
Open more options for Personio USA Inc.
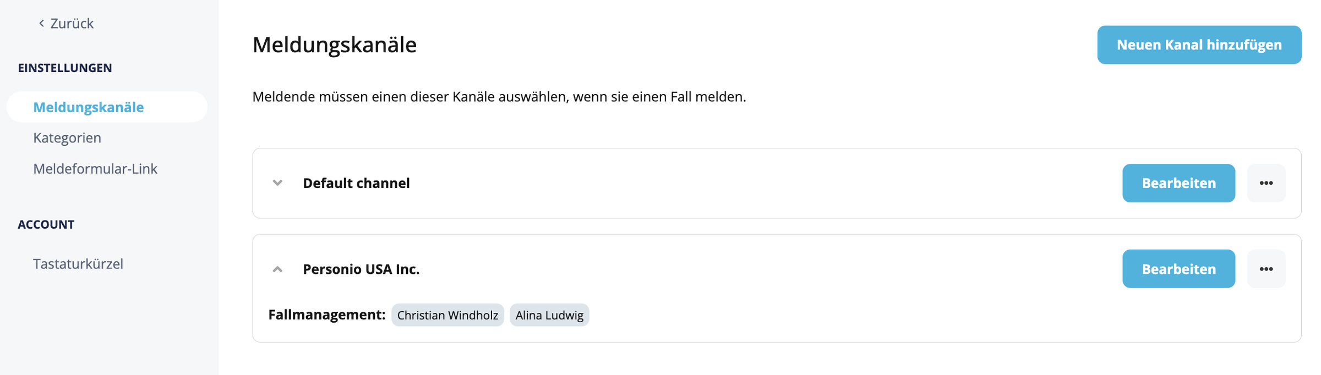1266,269
